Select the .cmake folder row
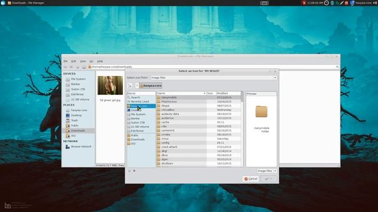The width and height of the screenshot is (378, 212). (x=198, y=135)
